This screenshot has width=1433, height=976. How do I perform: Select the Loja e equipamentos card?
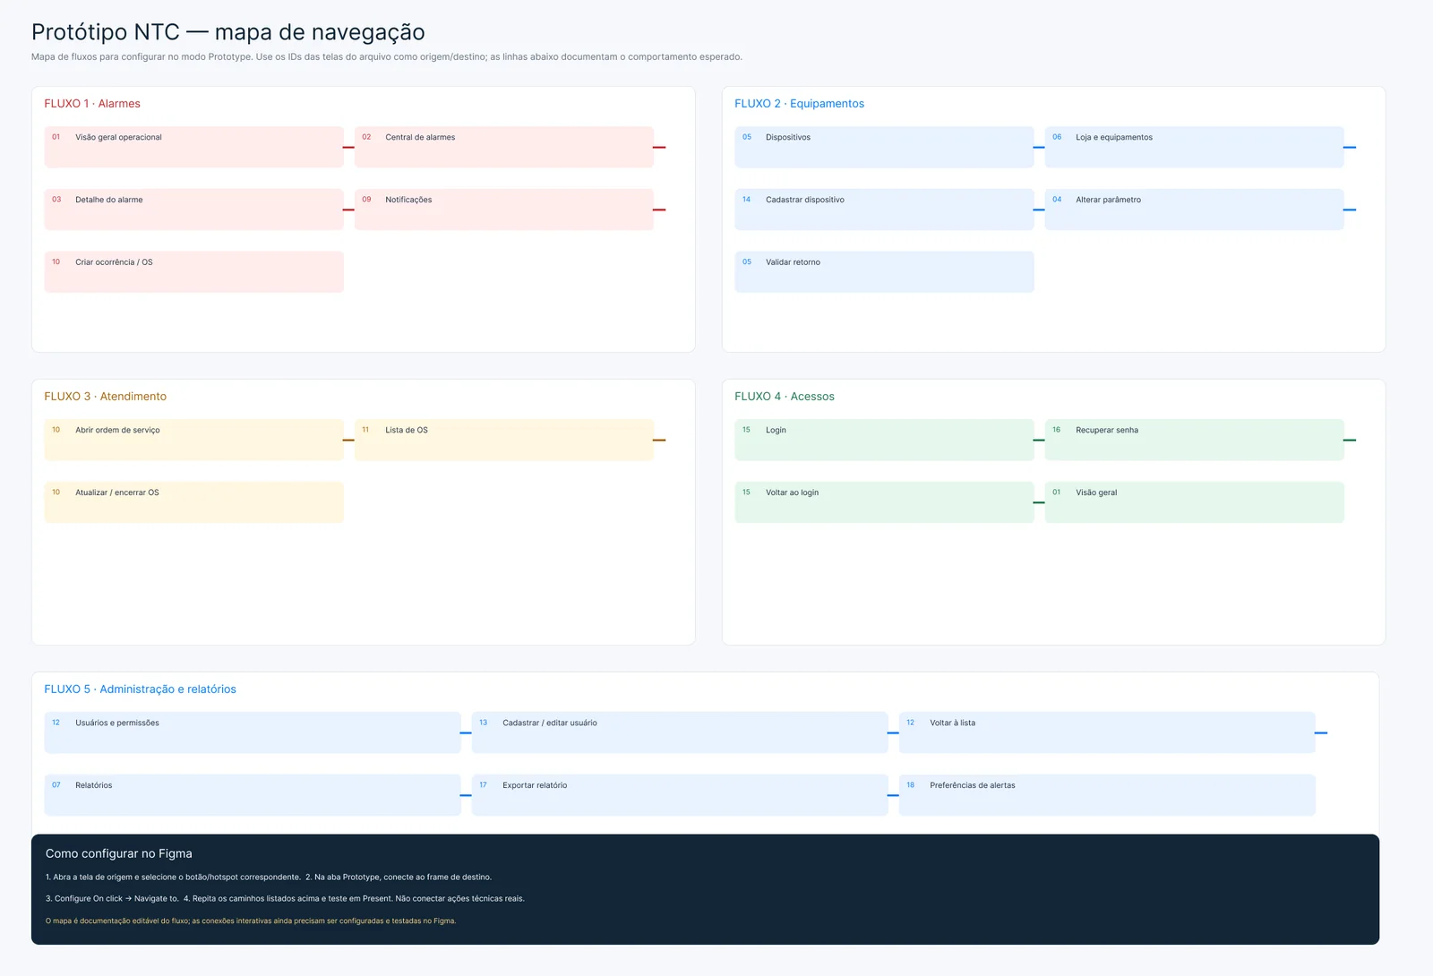pos(1195,147)
